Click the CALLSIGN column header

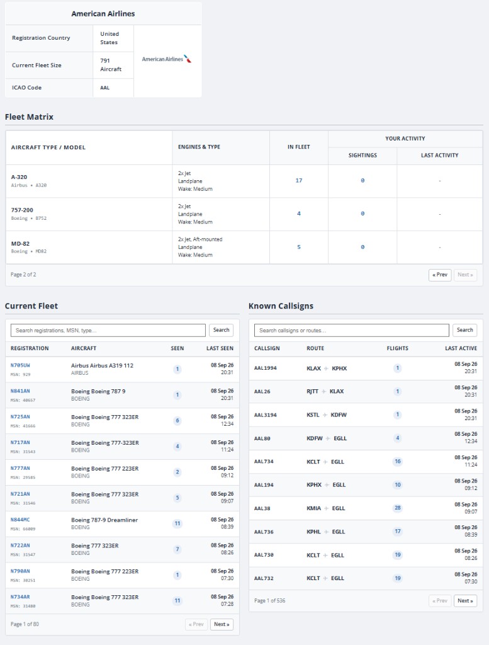tap(267, 348)
